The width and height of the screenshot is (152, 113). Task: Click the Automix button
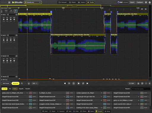[15, 83]
